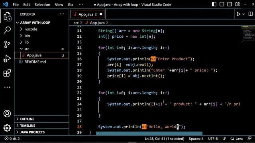Expand the bin folder
This screenshot has width=255, height=143.
(41, 36)
